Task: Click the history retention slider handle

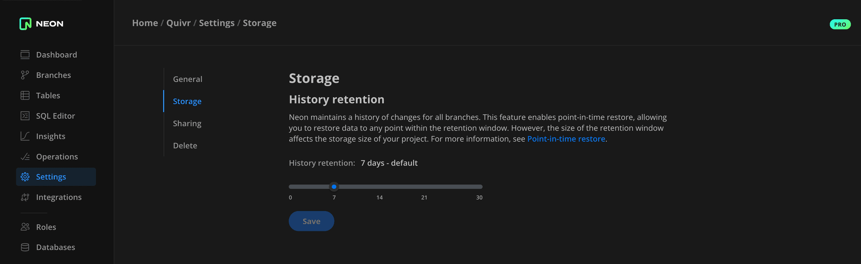Action: (x=334, y=186)
